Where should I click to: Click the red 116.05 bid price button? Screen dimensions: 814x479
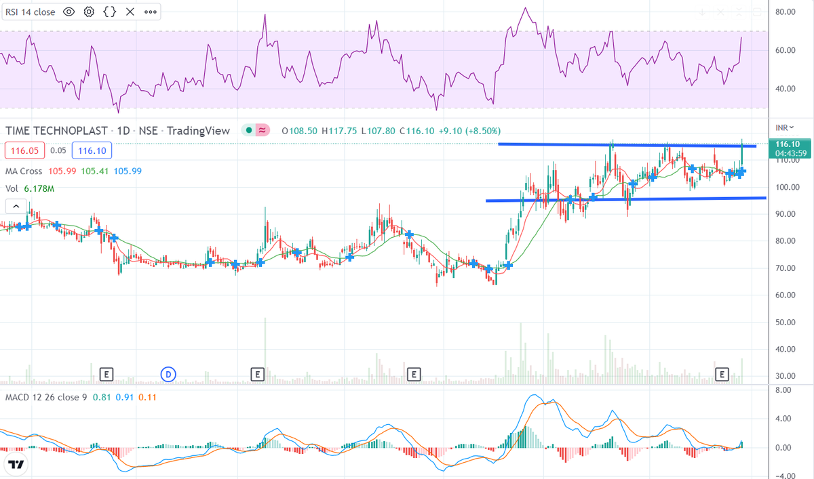click(x=24, y=150)
